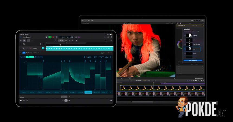Click the Final Cut timeline playhead
This screenshot has width=233, height=122.
pos(154,82)
